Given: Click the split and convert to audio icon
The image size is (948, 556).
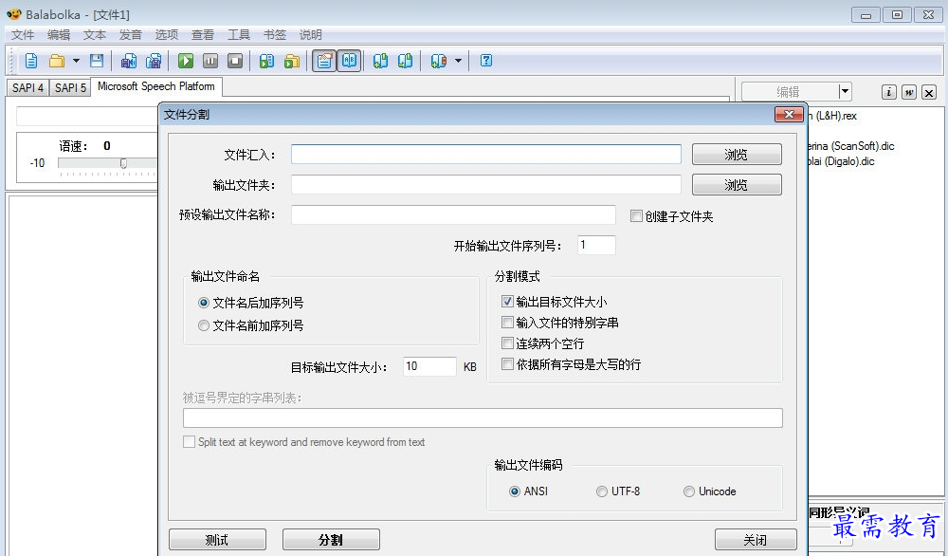Looking at the screenshot, I should (154, 61).
